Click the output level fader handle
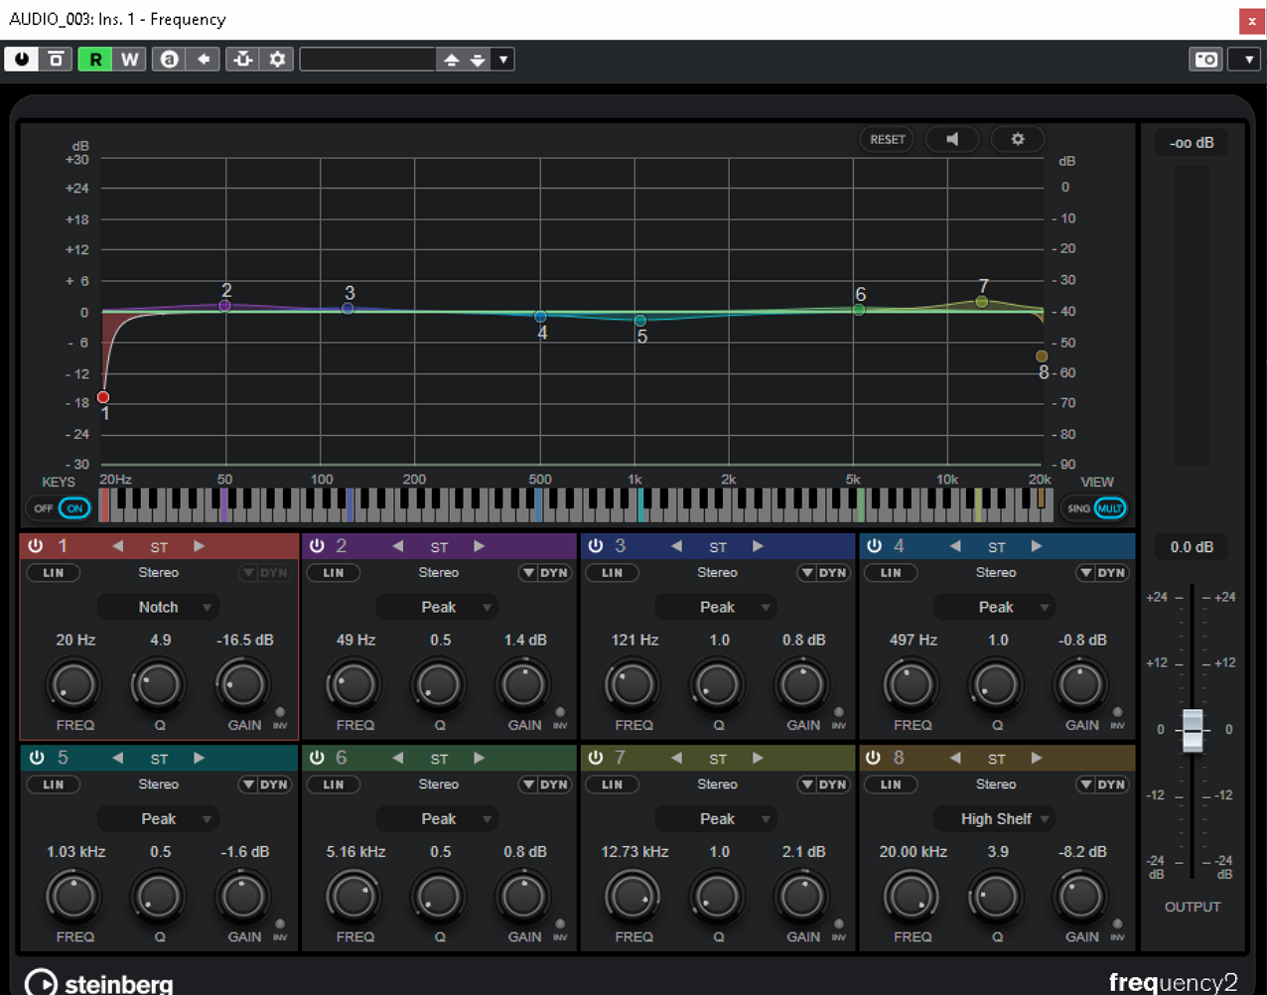Screen dimensions: 1267x995 click(x=1193, y=730)
